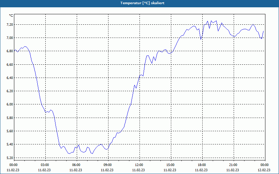Click the 21:00 time label on the x-axis
The image size is (279, 174).
click(x=234, y=165)
